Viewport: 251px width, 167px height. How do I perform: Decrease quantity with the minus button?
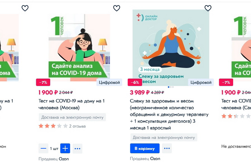point(44,148)
